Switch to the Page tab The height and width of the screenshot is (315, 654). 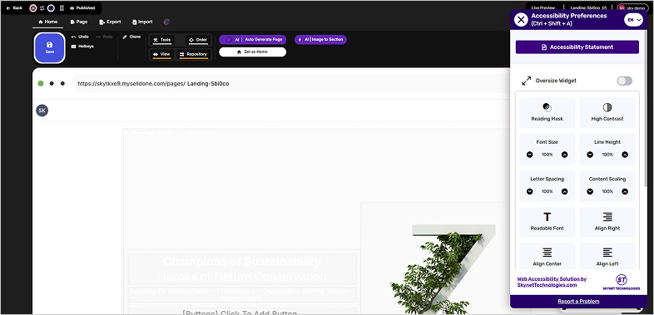point(79,22)
